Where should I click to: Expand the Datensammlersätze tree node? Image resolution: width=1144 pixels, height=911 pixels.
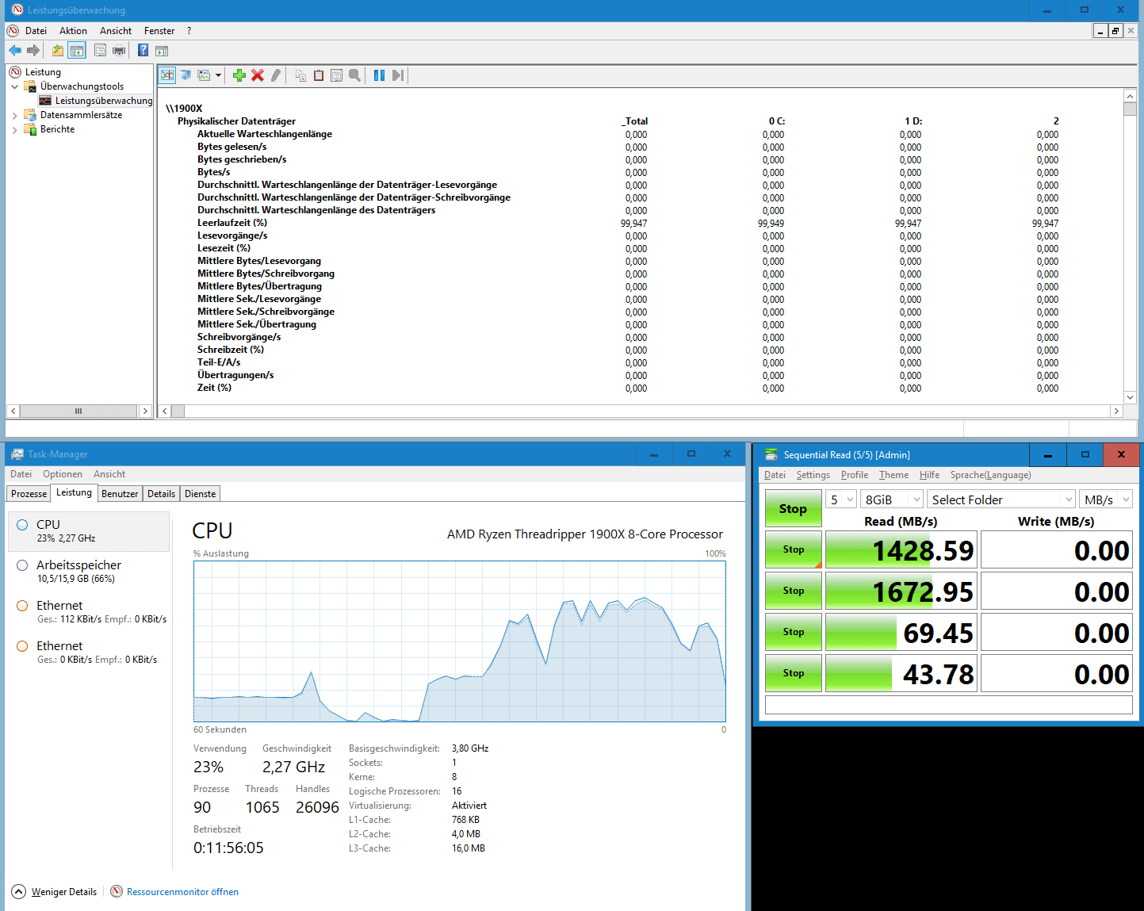(14, 115)
